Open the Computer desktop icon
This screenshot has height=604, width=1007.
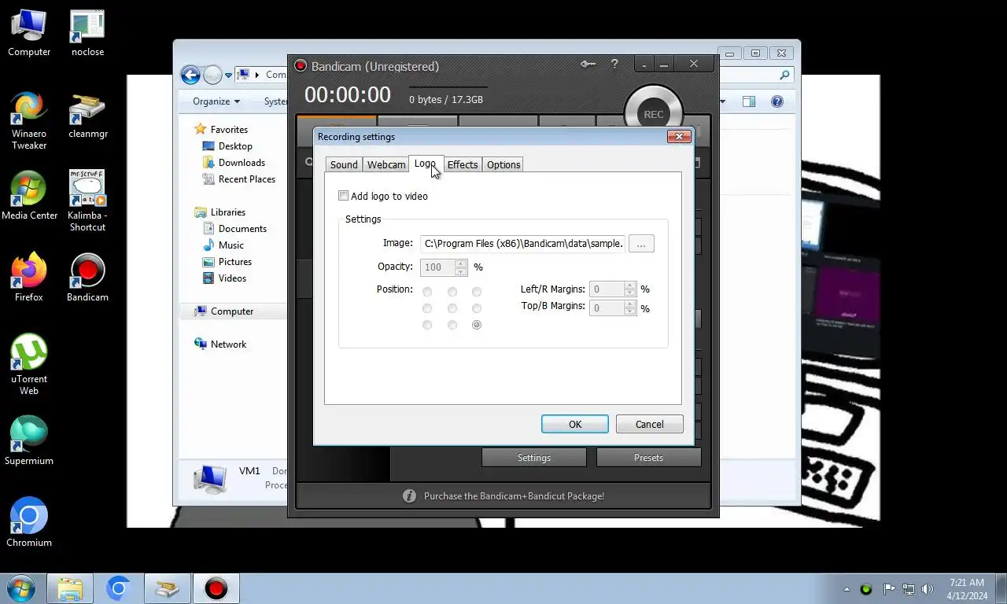29,33
